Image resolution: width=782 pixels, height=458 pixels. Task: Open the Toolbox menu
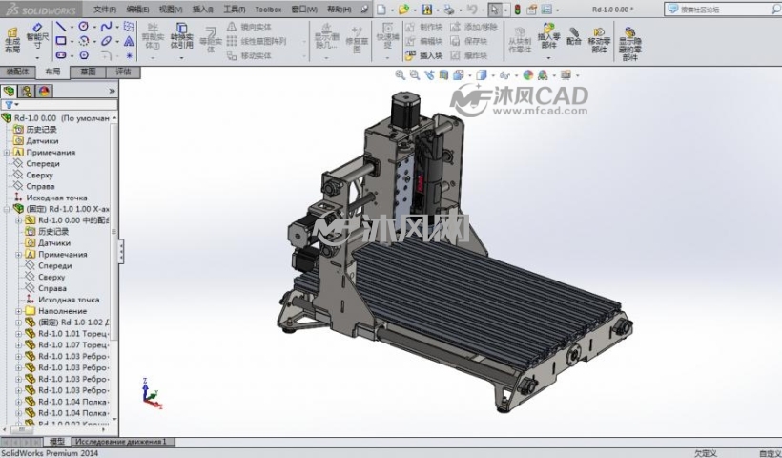(x=268, y=9)
